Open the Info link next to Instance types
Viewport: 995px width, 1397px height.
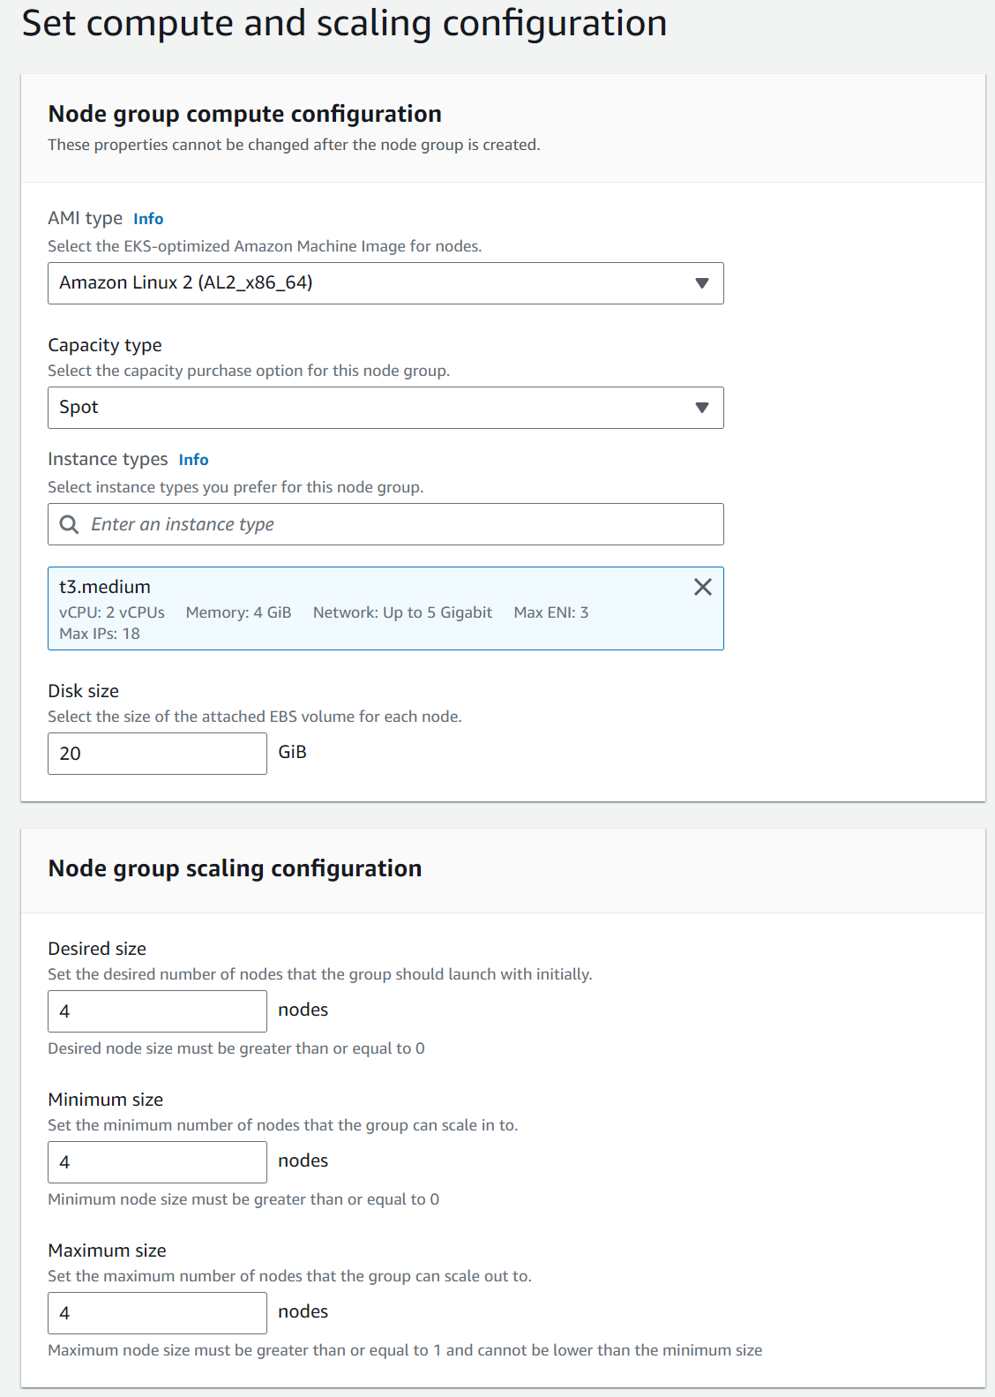point(193,460)
